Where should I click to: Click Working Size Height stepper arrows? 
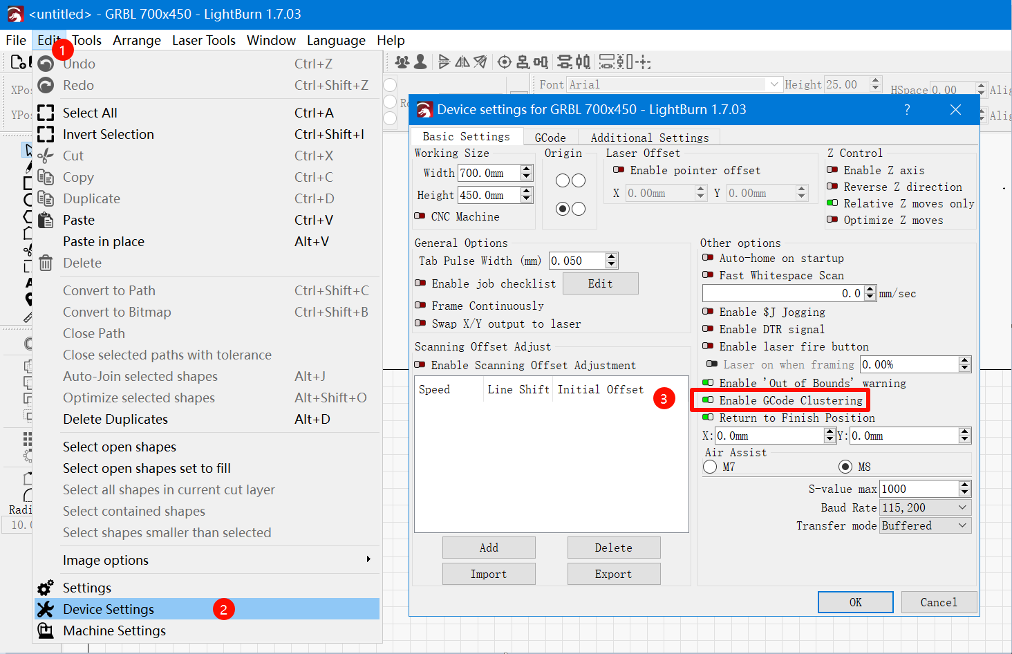527,195
